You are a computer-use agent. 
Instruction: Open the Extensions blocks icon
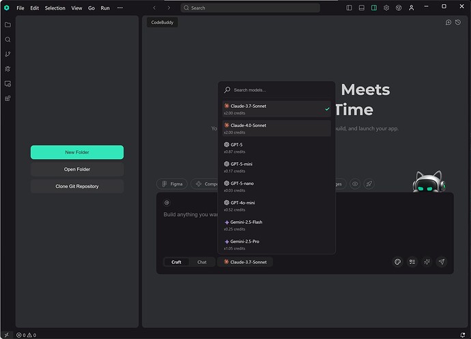[8, 98]
